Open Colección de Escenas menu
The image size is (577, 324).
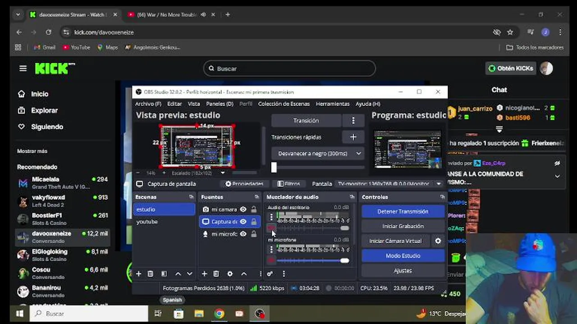284,104
